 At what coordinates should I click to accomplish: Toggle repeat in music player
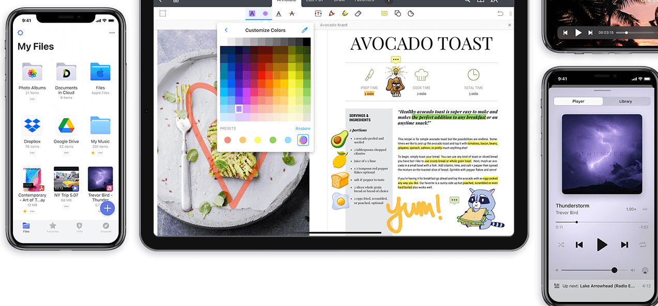(x=642, y=245)
